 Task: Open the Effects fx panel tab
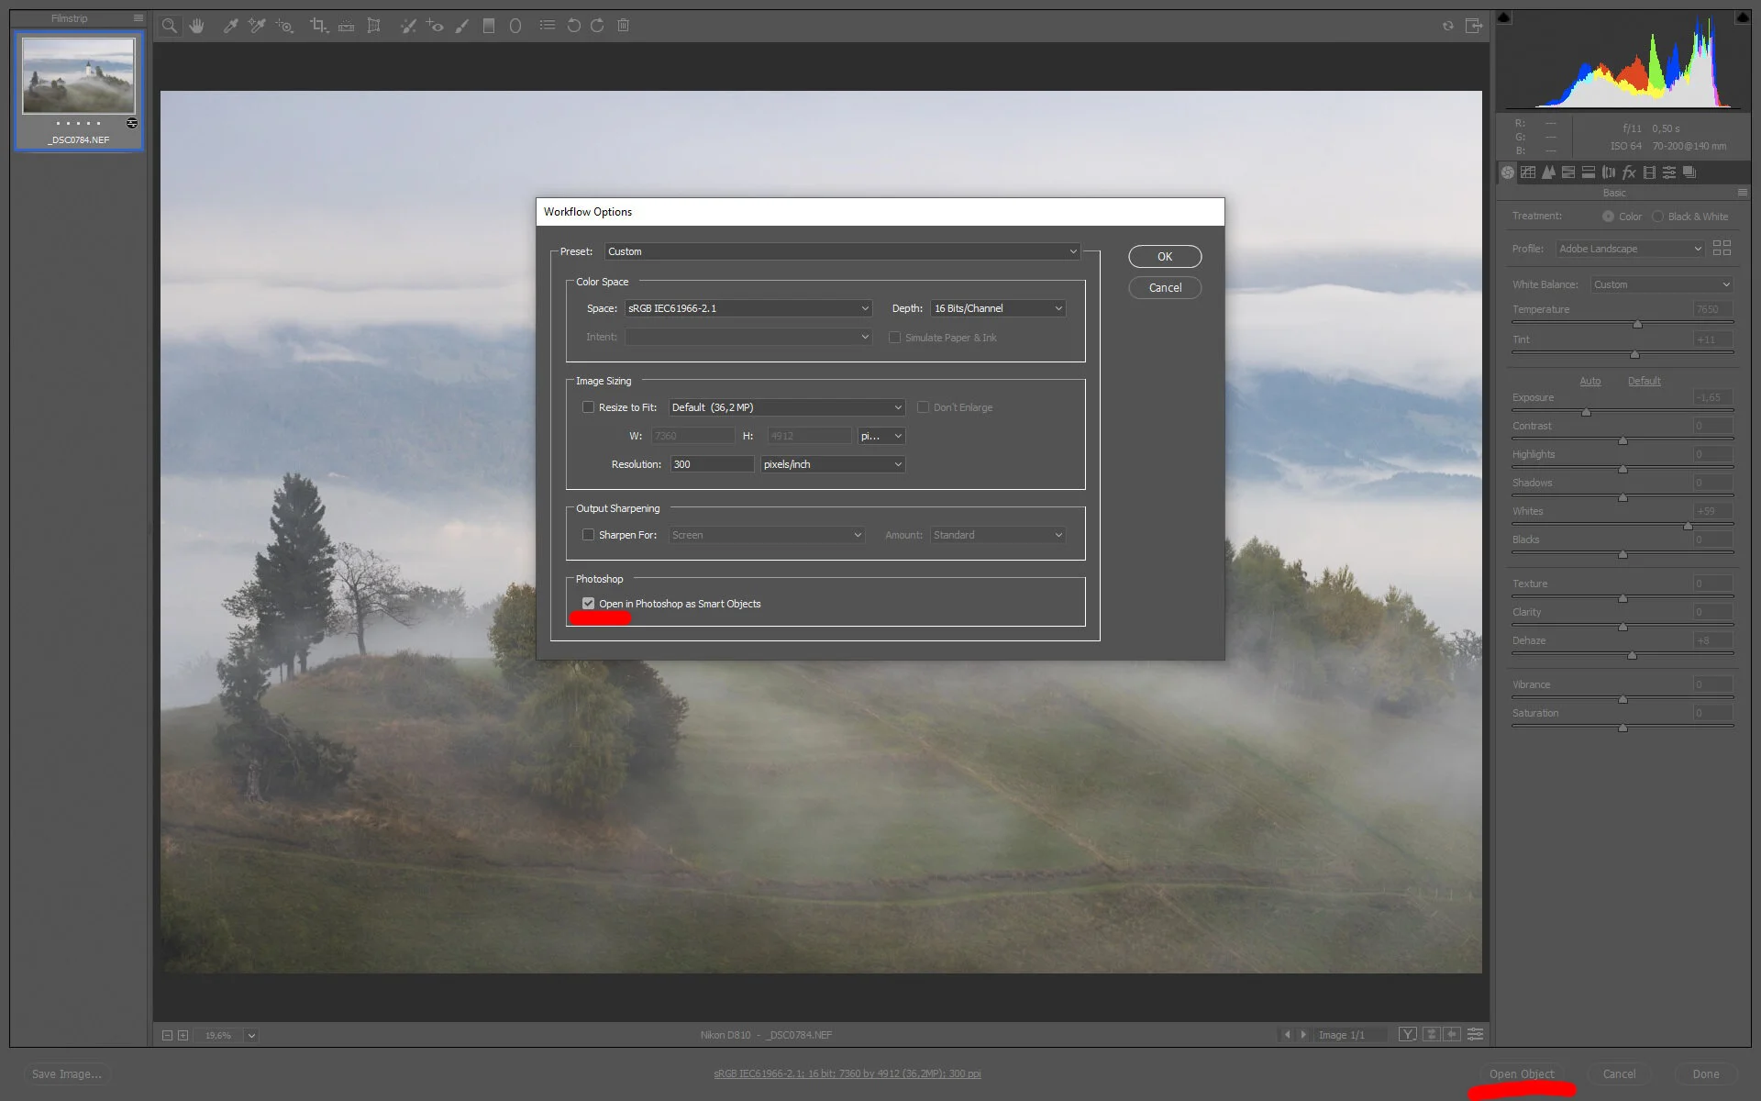(x=1629, y=172)
